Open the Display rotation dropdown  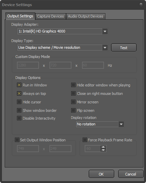(100, 124)
